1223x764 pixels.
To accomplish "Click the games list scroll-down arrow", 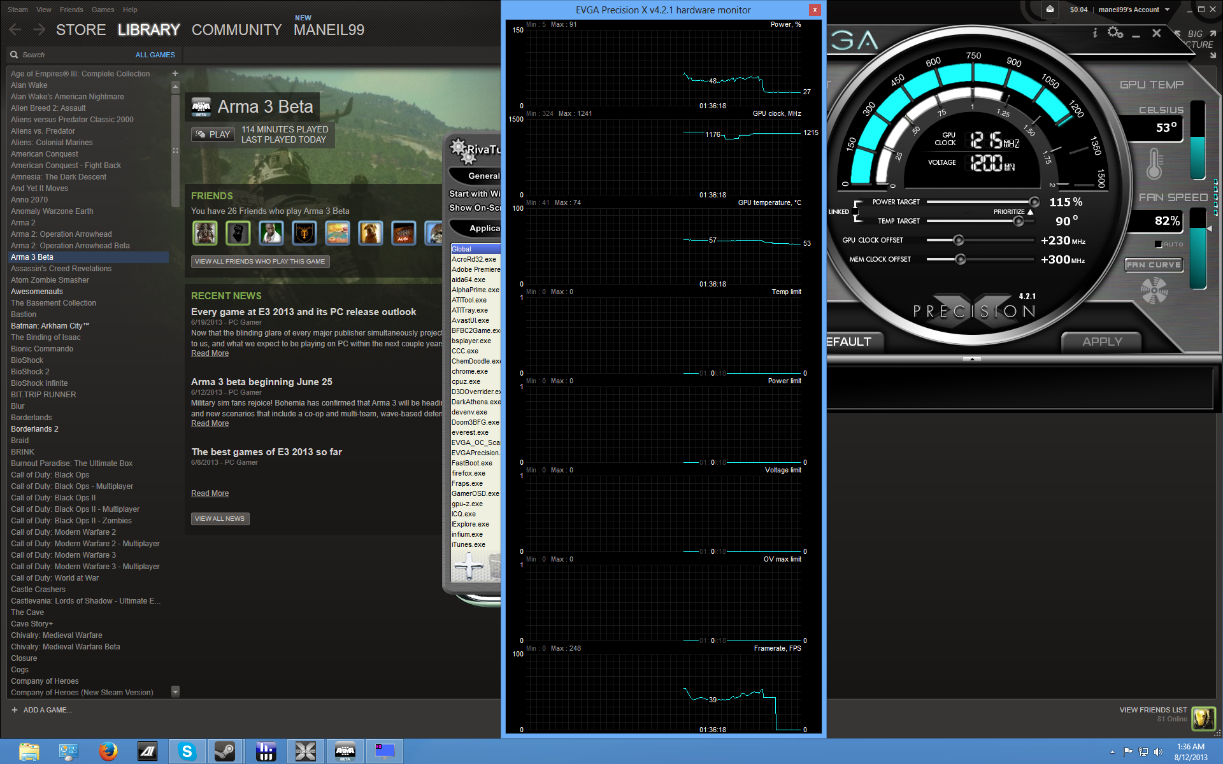I will coord(175,691).
